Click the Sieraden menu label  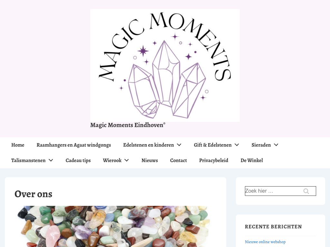(x=261, y=145)
